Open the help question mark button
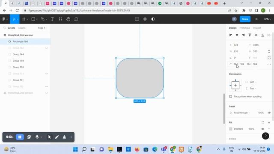Viewport: 274px width, 154px height. [x=265, y=136]
